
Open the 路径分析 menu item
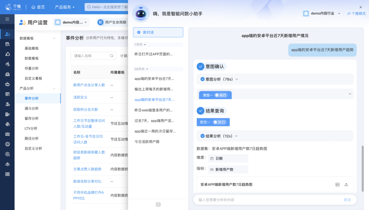click(32, 138)
